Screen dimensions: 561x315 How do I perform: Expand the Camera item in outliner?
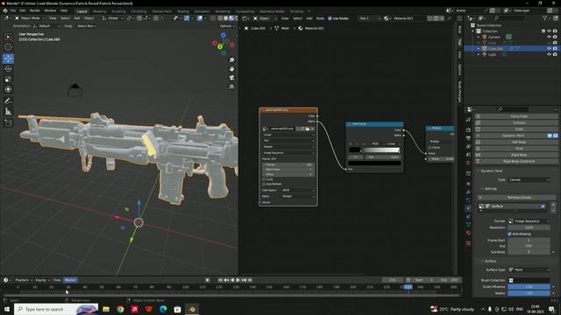pos(479,37)
